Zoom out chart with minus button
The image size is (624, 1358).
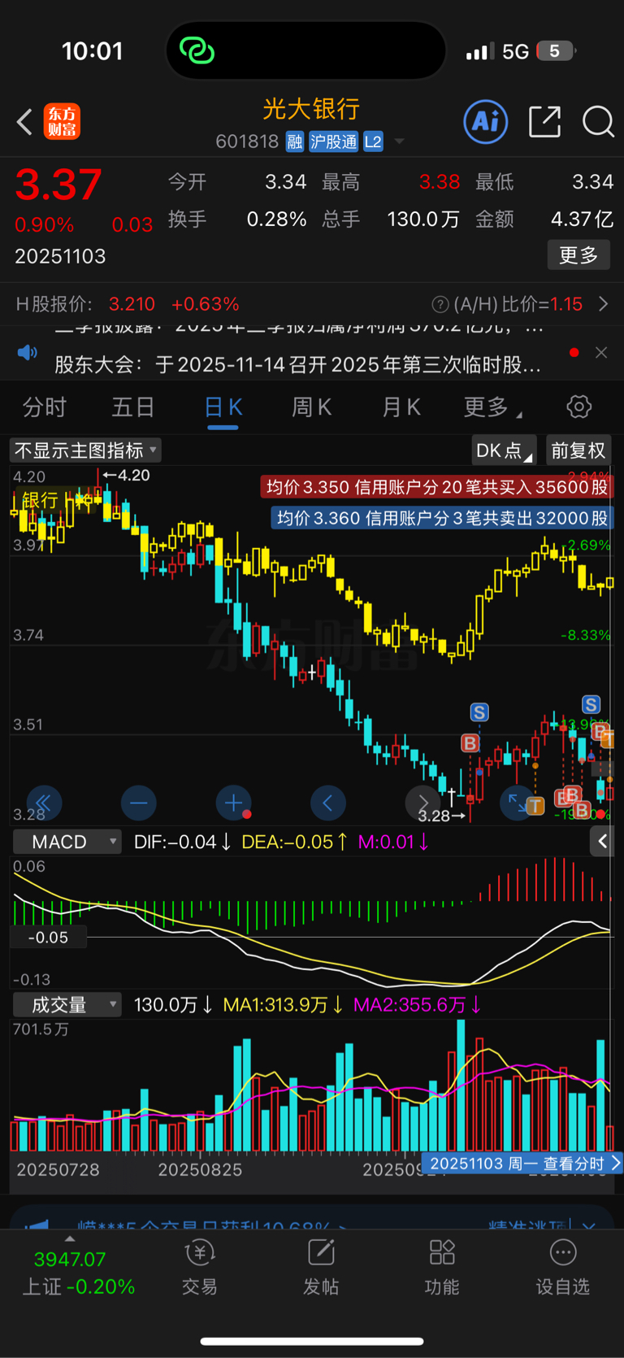(138, 803)
